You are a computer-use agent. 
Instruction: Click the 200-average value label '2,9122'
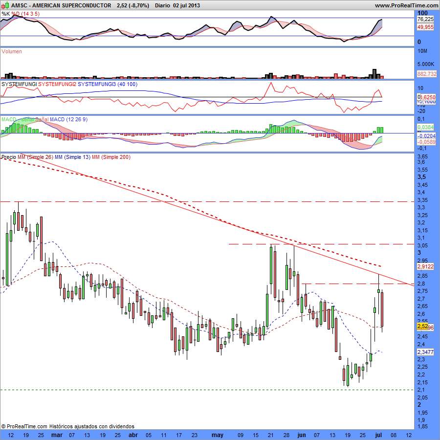pos(425,266)
